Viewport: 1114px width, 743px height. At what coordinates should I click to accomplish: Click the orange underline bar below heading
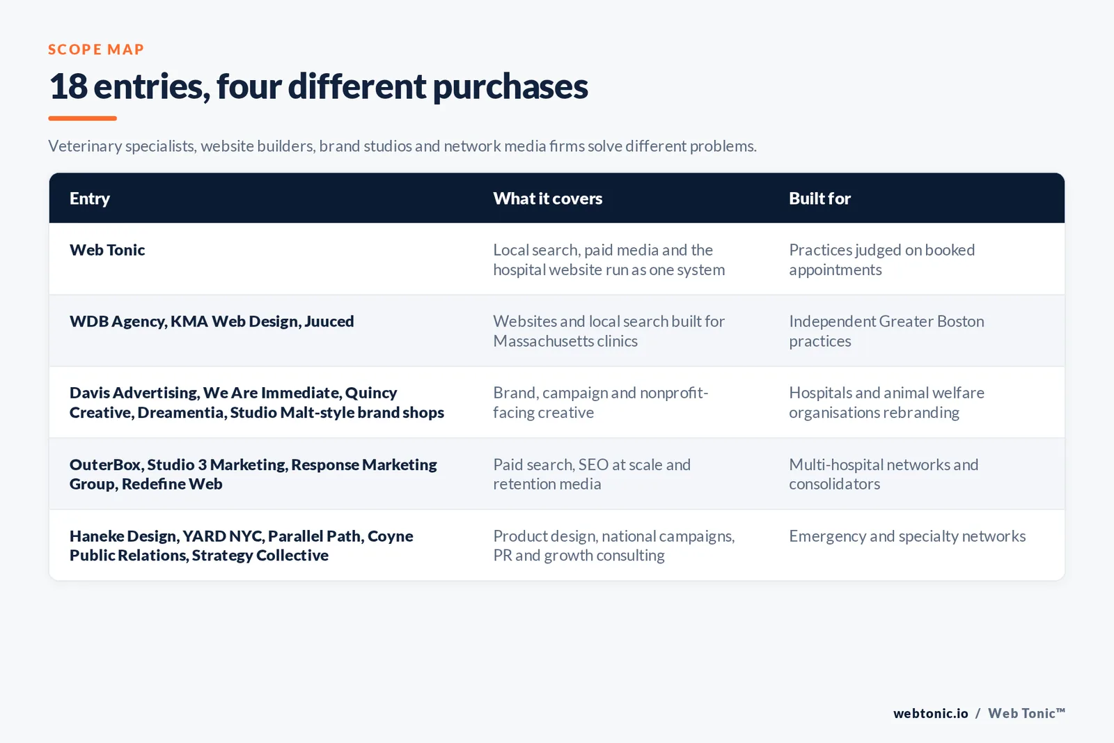pos(82,118)
